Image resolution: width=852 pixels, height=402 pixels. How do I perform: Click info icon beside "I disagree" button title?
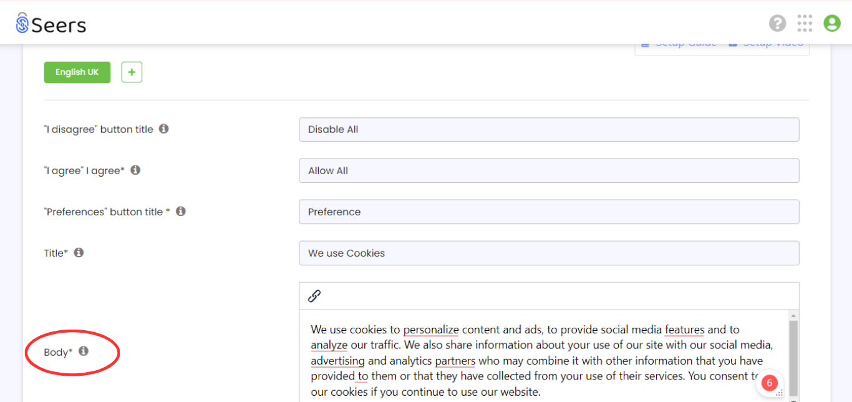(163, 129)
